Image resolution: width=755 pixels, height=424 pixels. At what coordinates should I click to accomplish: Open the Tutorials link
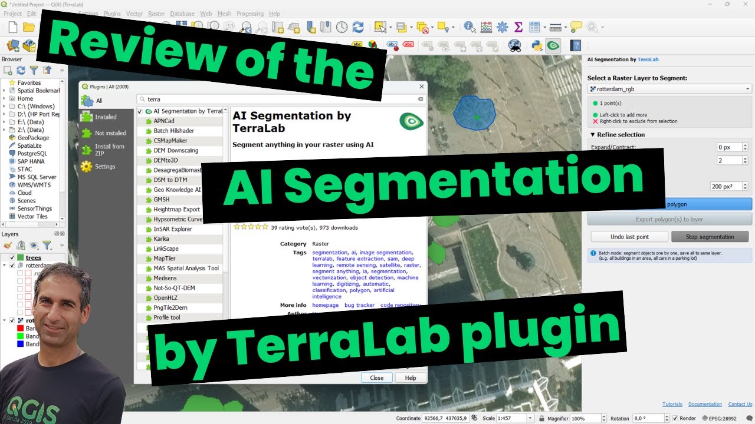[x=672, y=404]
